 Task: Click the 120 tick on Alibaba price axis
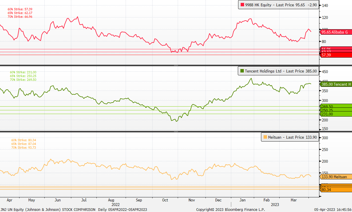coord(325,17)
